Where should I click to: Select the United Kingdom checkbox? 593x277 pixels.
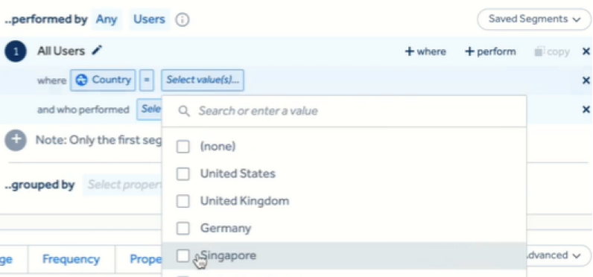[x=183, y=201]
